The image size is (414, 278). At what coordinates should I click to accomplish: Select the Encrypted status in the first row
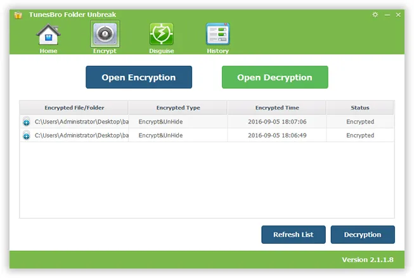[360, 122]
